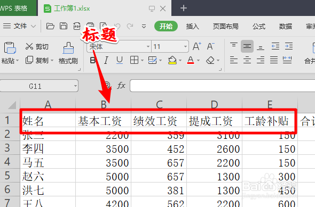The image size is (315, 207).
Task: Expand the font color dropdown arrow
Action: click(198, 60)
